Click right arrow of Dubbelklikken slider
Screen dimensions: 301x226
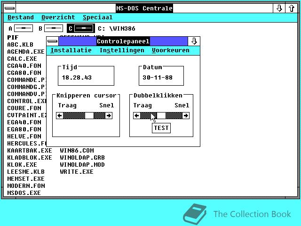pyautogui.click(x=186, y=116)
